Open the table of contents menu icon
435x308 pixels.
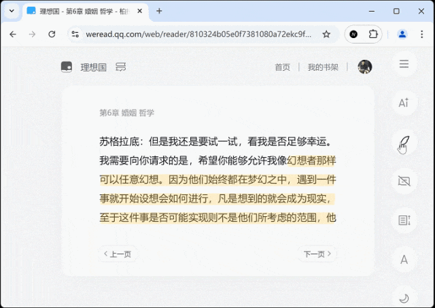tap(404, 64)
